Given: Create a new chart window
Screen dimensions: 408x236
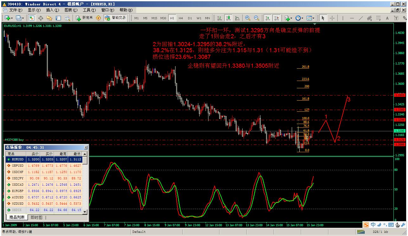Looking at the screenshot, I should click(x=7, y=18).
